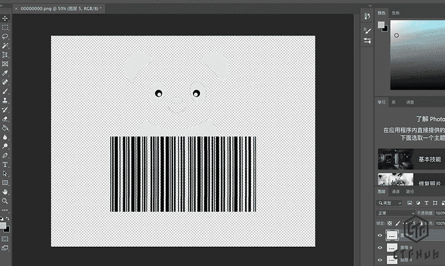Select the Horizontal Type tool
The width and height of the screenshot is (445, 266).
(5, 164)
